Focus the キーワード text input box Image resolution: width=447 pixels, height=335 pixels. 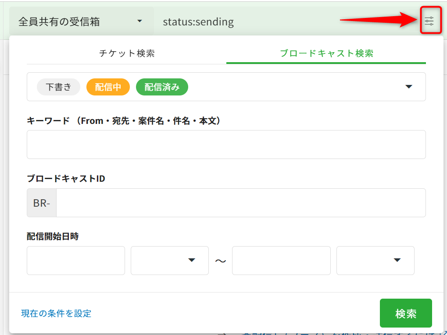pos(226,145)
